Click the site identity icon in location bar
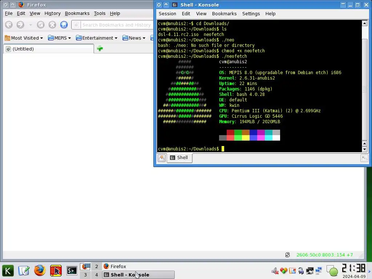372x279 pixels. click(x=76, y=25)
